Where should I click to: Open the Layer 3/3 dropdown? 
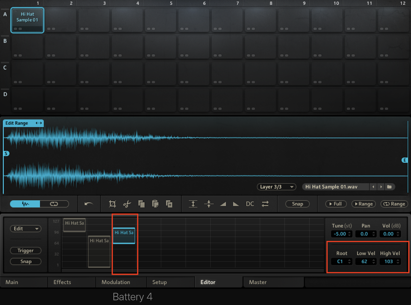coord(276,187)
